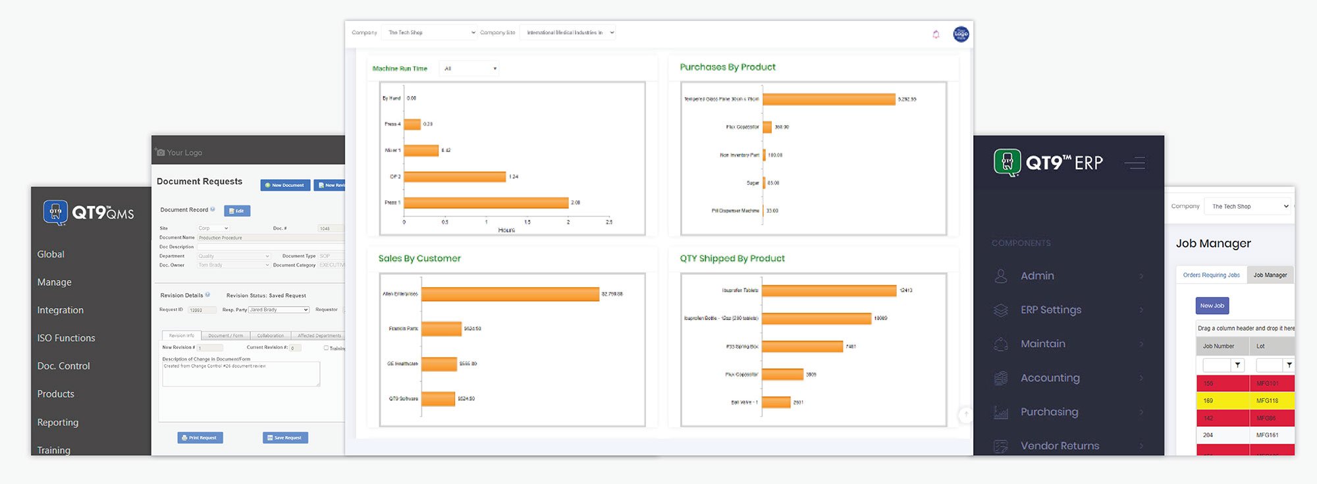Viewport: 1317px width, 484px height.
Task: Click the Description of Change text area
Action: [241, 373]
